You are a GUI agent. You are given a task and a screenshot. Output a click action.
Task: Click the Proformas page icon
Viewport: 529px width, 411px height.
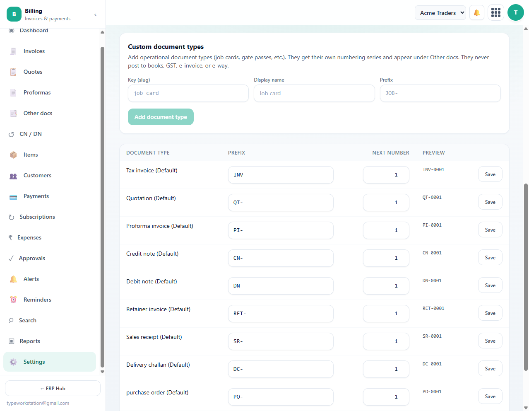13,93
